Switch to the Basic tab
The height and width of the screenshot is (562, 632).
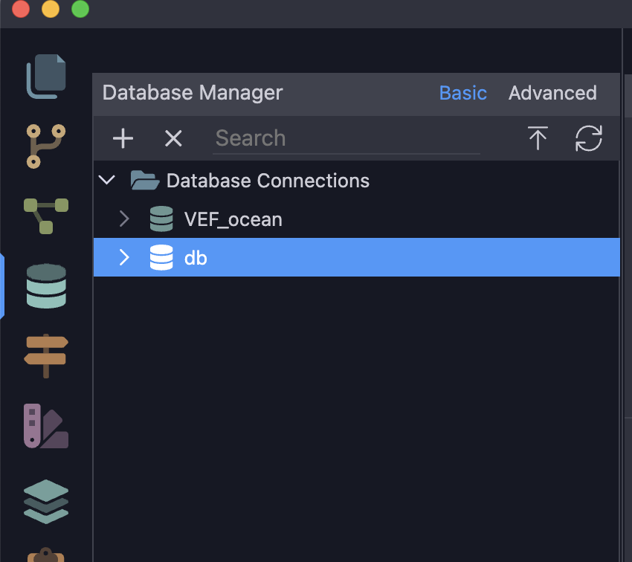click(462, 93)
